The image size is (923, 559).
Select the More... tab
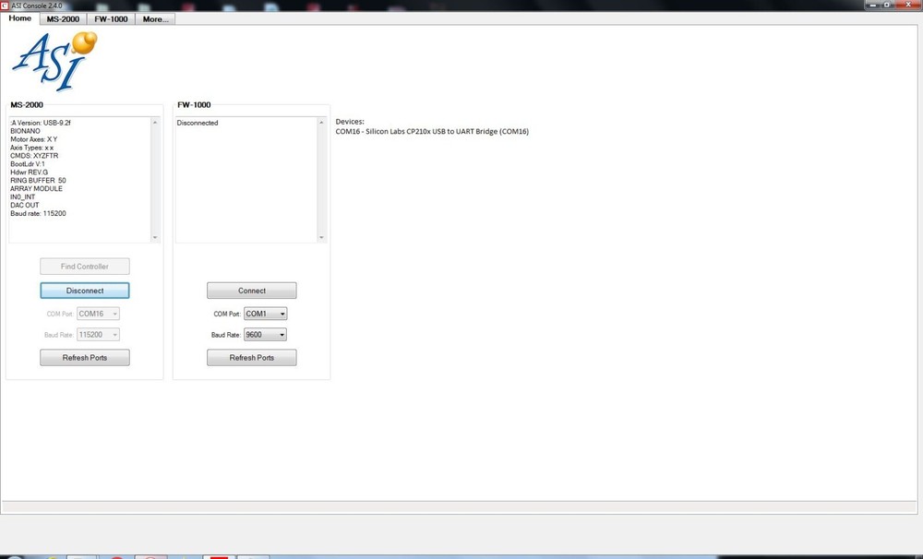[x=155, y=18]
